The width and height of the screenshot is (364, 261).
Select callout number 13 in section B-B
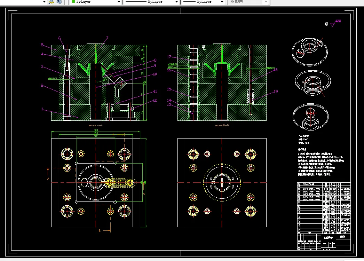(x=169, y=104)
